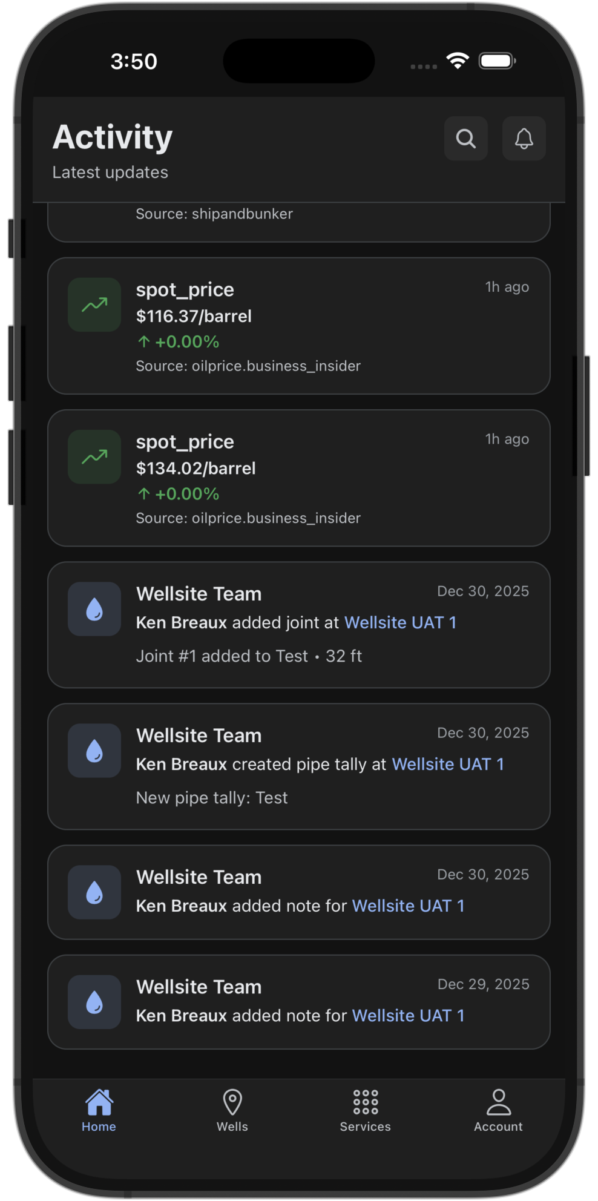Open Wellsite UAT 1 link in pipe tally entry
This screenshot has height=1201, width=598.
click(x=448, y=764)
